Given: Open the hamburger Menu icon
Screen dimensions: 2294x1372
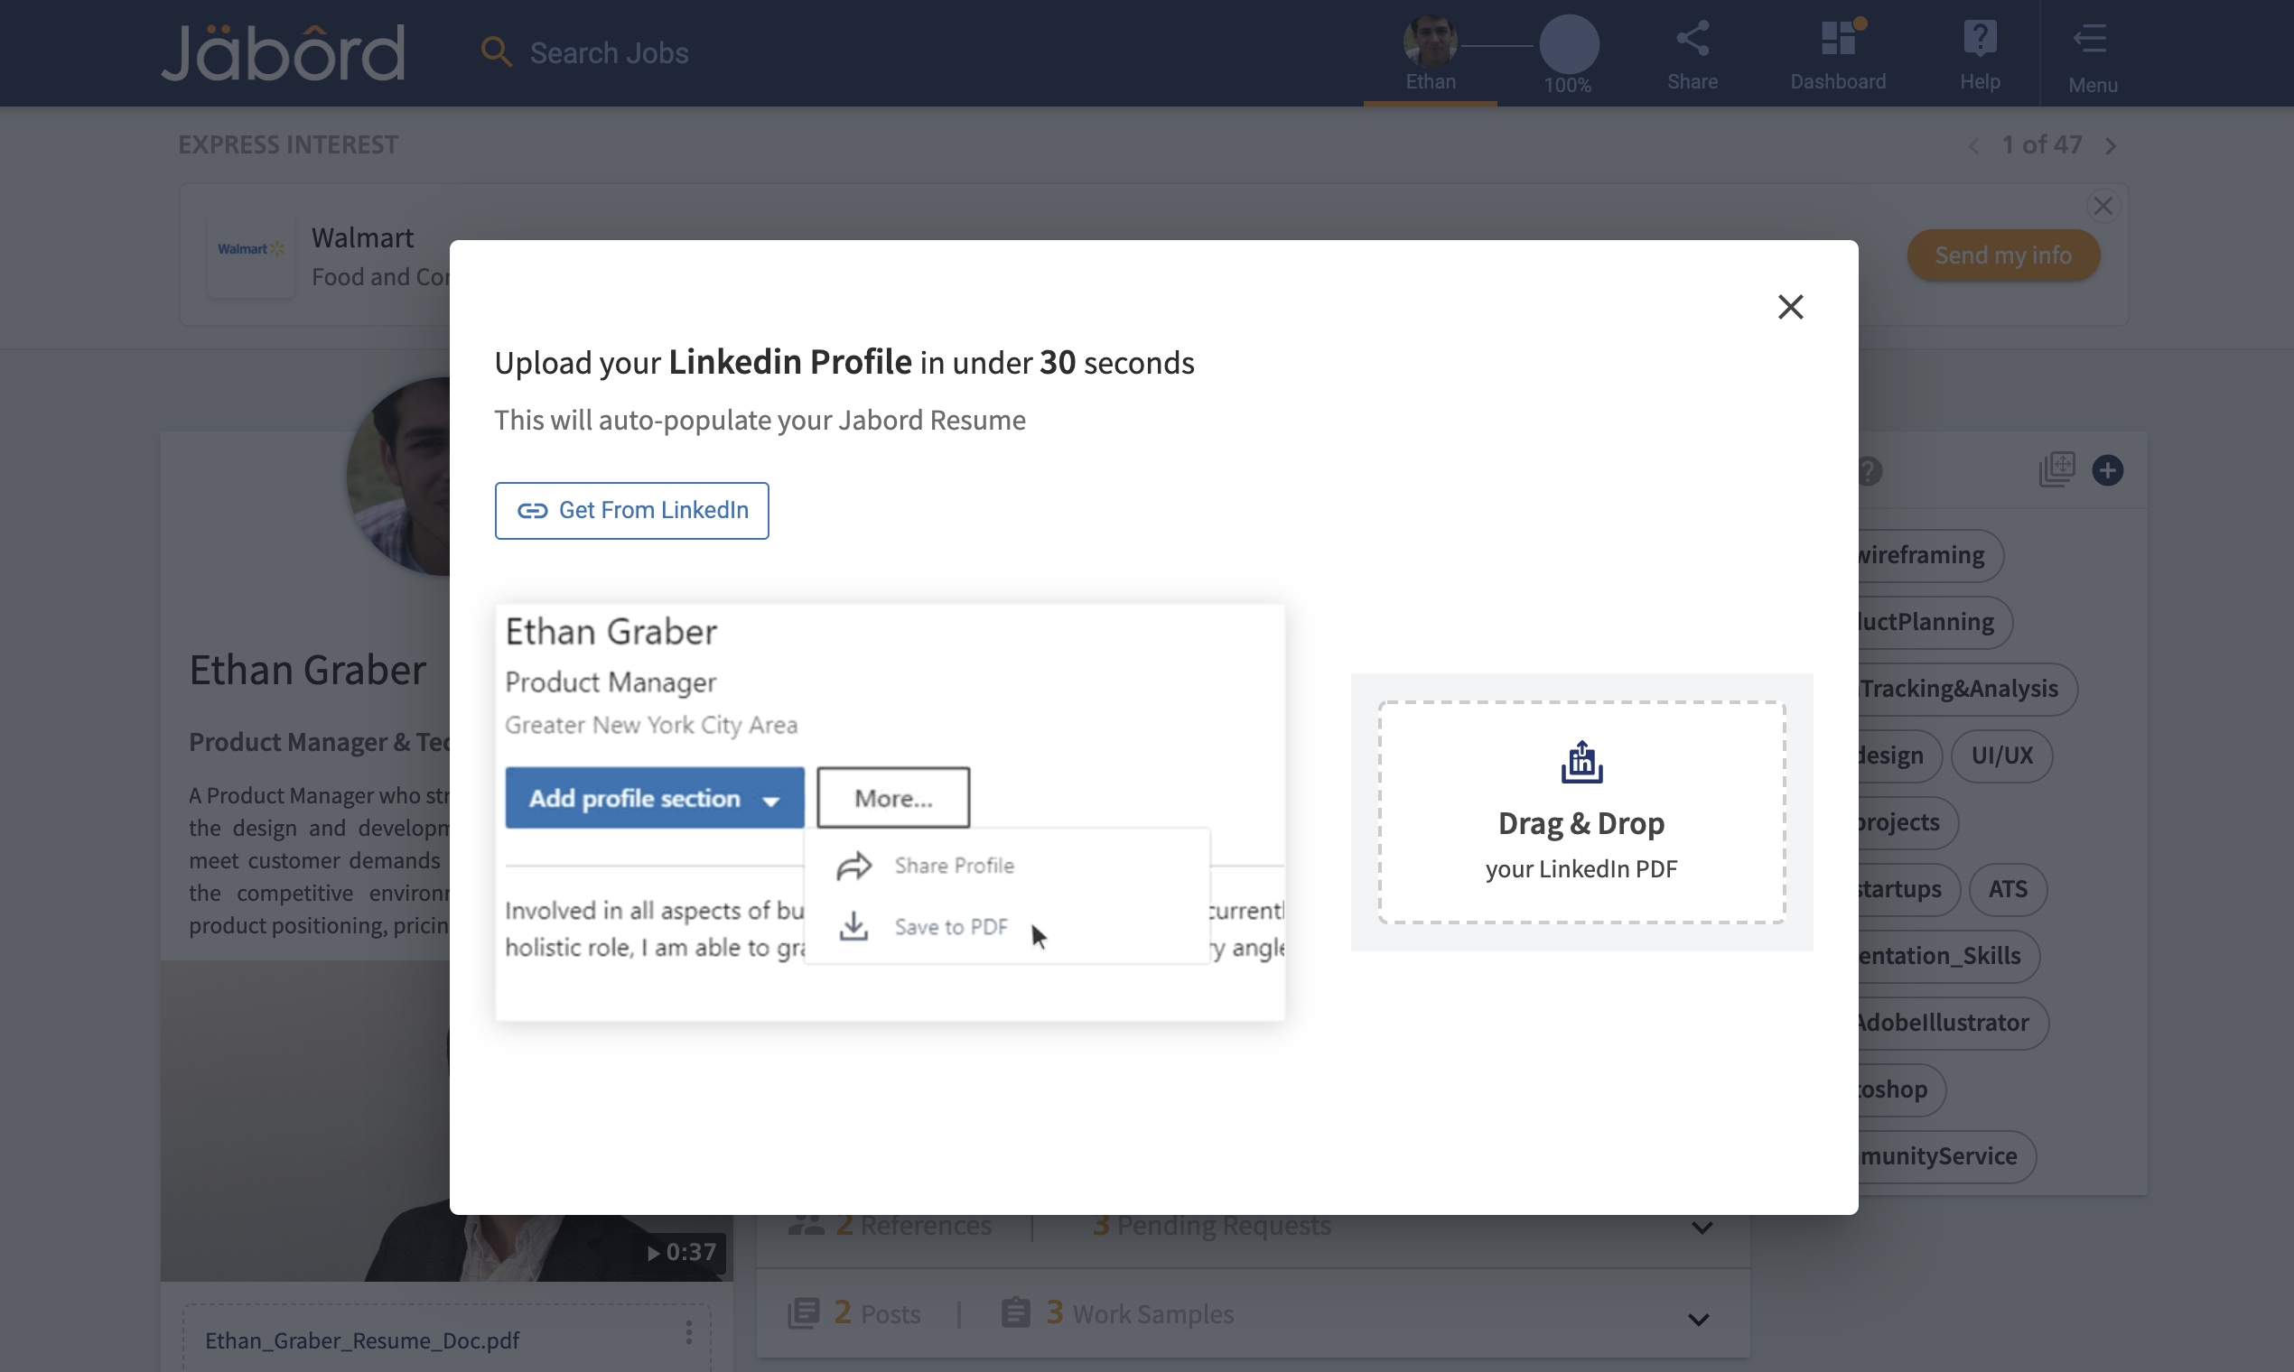Looking at the screenshot, I should tap(2091, 40).
